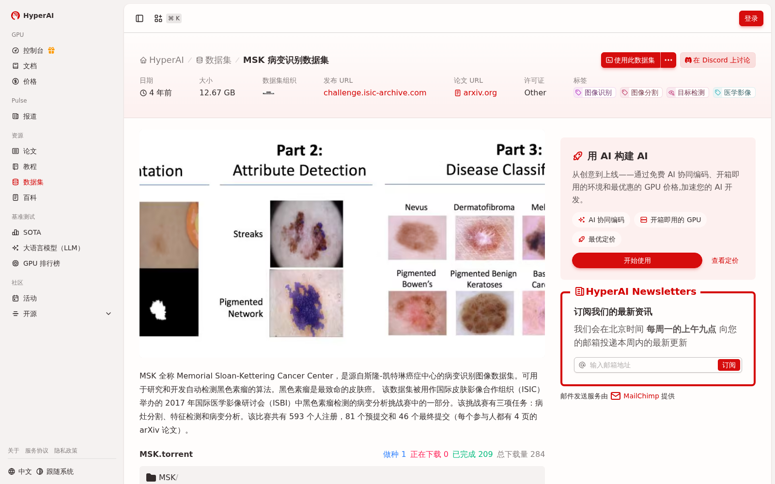Image resolution: width=775 pixels, height=484 pixels.
Task: Click the 登录 login button
Action: tap(751, 18)
